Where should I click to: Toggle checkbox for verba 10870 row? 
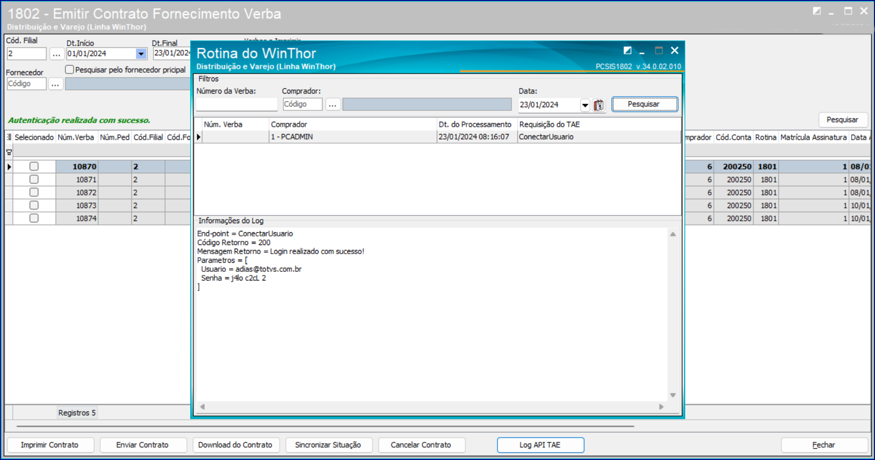click(x=34, y=167)
